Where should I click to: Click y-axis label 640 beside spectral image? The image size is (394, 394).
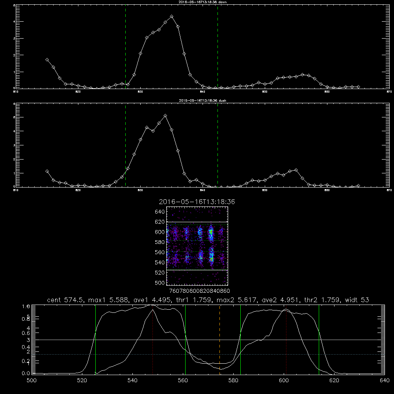click(160, 212)
